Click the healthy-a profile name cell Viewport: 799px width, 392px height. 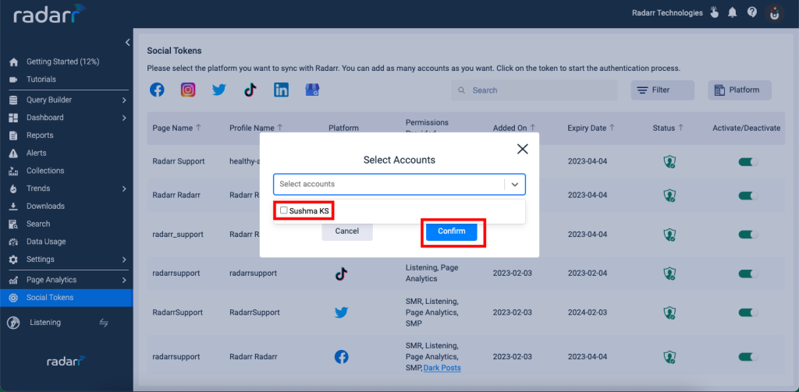tap(244, 161)
